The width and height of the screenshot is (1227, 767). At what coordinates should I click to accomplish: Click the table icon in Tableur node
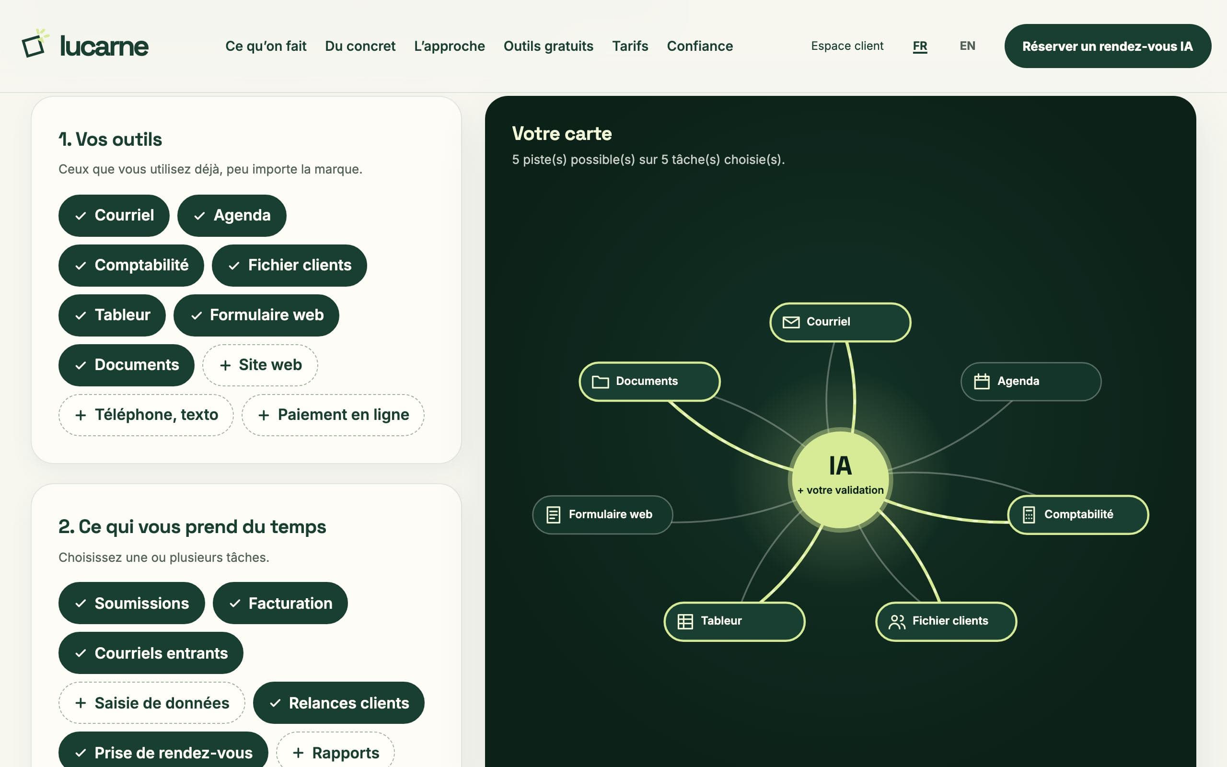click(x=685, y=621)
